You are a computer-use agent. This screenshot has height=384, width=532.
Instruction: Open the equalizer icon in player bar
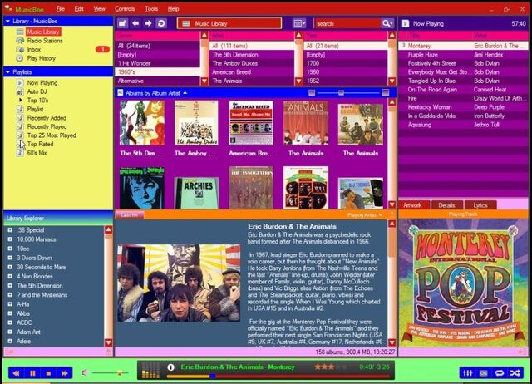(467, 373)
